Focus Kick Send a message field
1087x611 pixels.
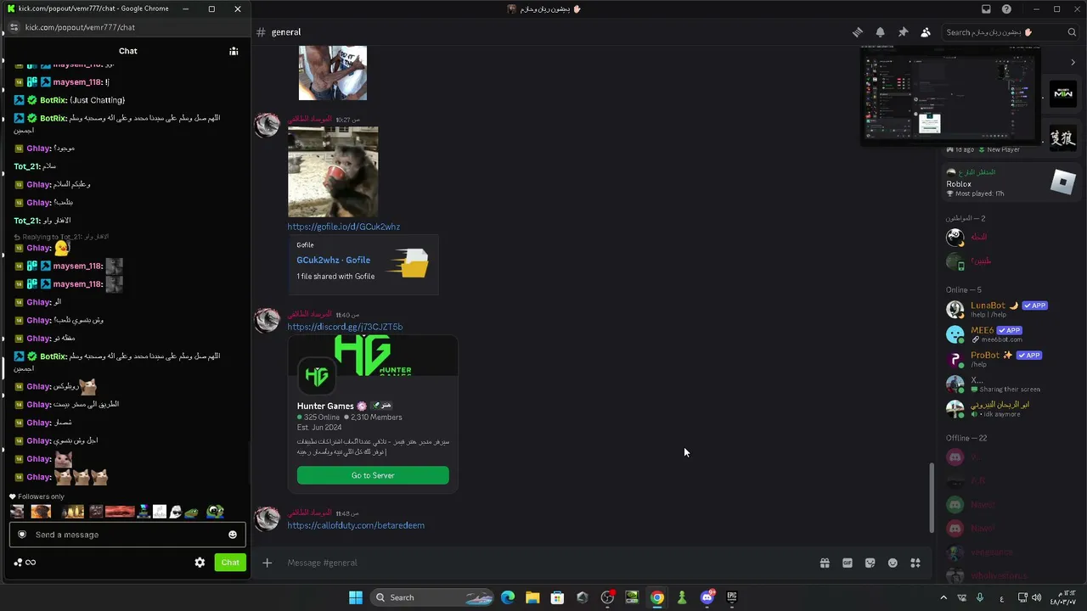click(x=127, y=535)
